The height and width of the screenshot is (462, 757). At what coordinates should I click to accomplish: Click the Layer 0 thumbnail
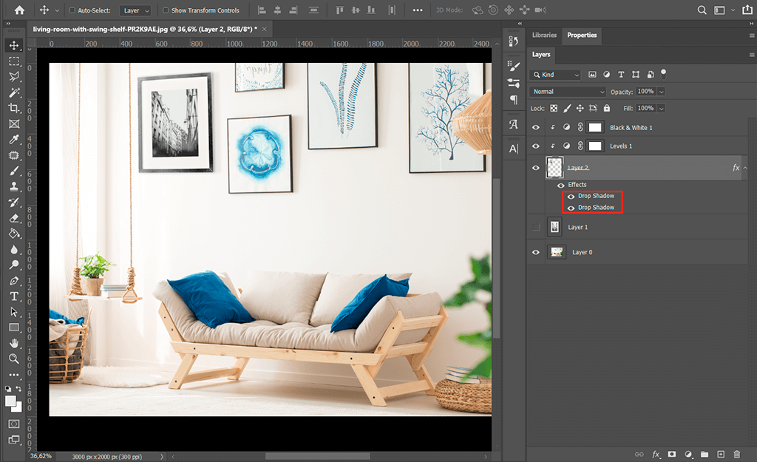coord(557,252)
